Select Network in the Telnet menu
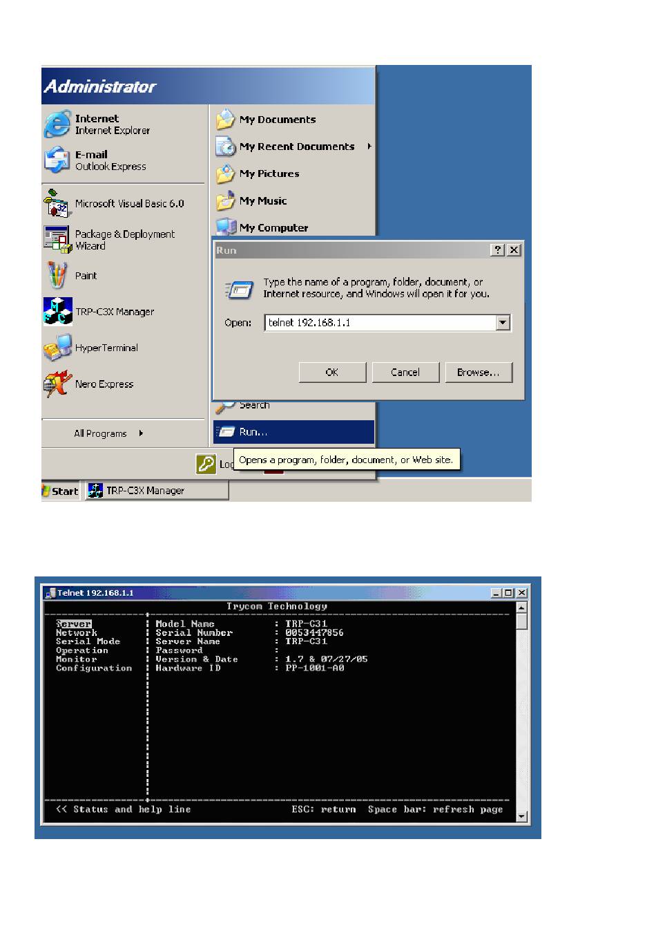The image size is (656, 940). tap(77, 633)
